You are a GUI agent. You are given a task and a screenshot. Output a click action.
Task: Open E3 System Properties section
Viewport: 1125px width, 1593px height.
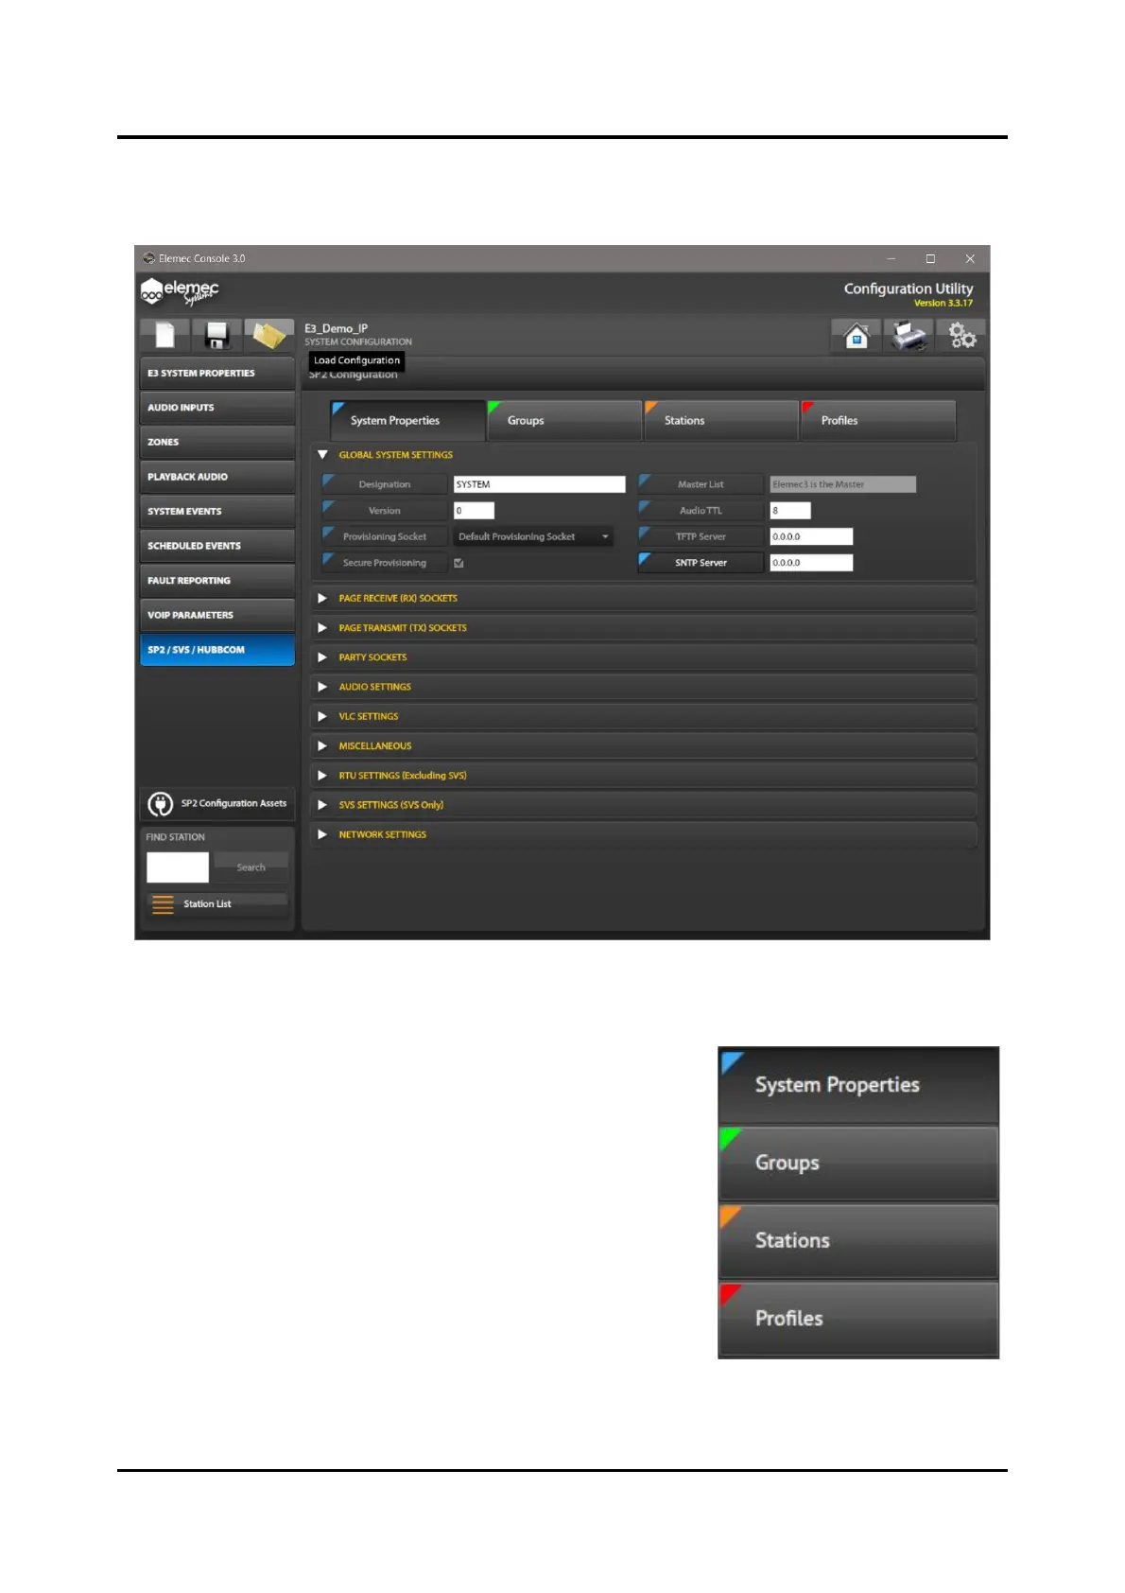(x=217, y=374)
